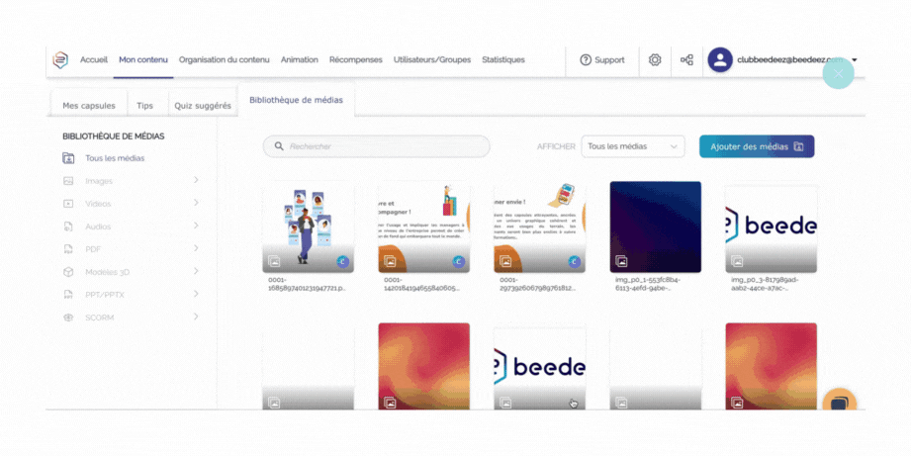Open the account email dropdown arrow
Image resolution: width=911 pixels, height=456 pixels.
(x=855, y=59)
